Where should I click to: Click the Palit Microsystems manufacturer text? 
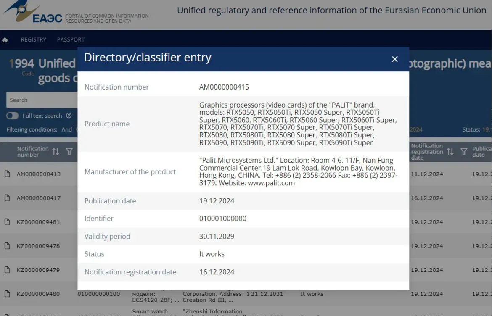coord(298,171)
